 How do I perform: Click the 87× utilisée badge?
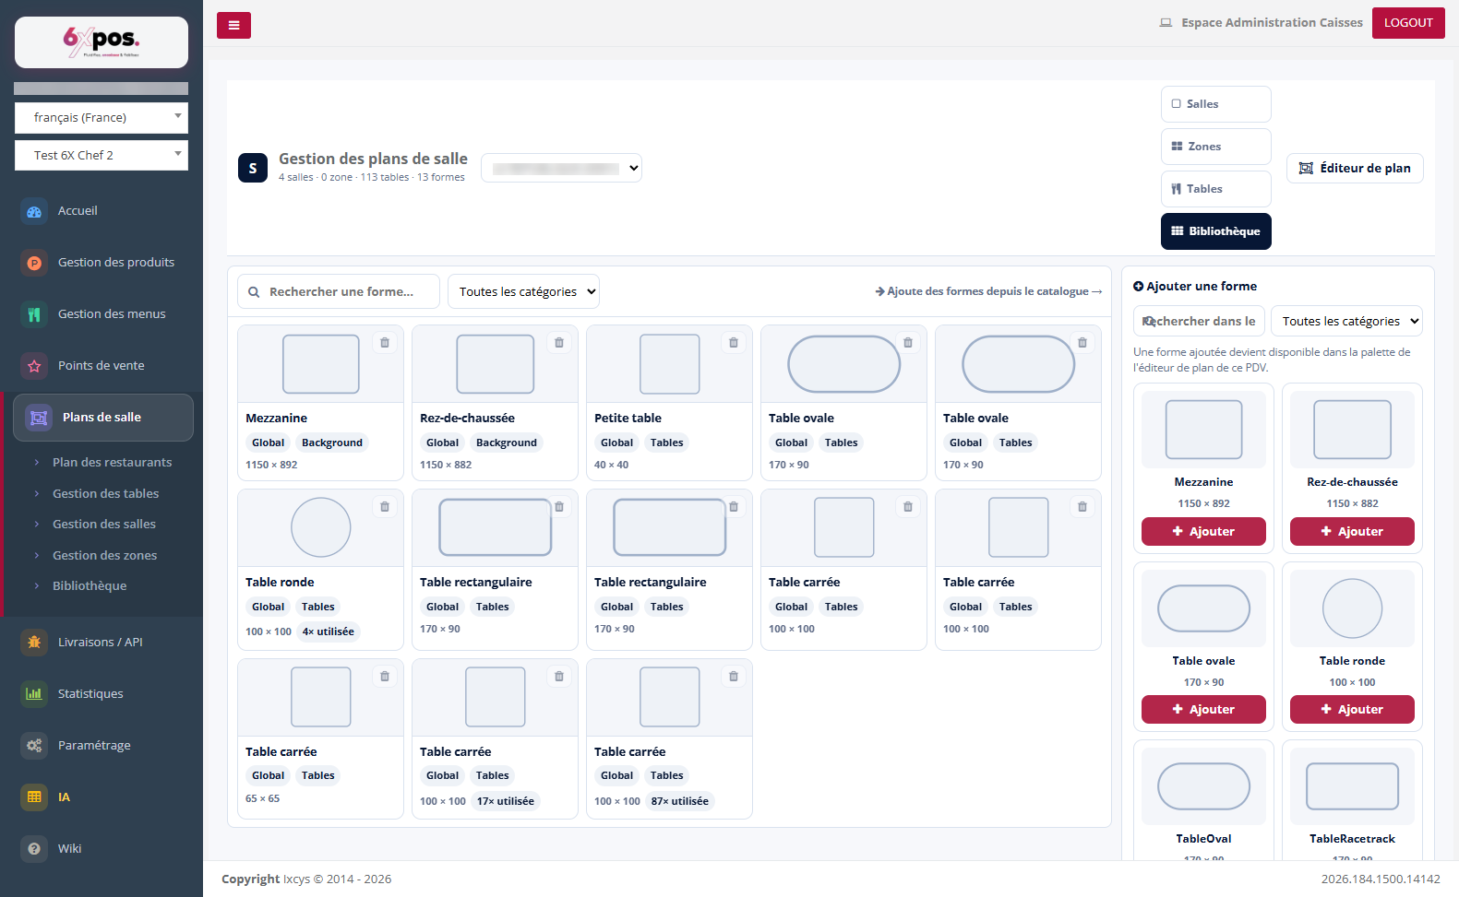point(680,802)
